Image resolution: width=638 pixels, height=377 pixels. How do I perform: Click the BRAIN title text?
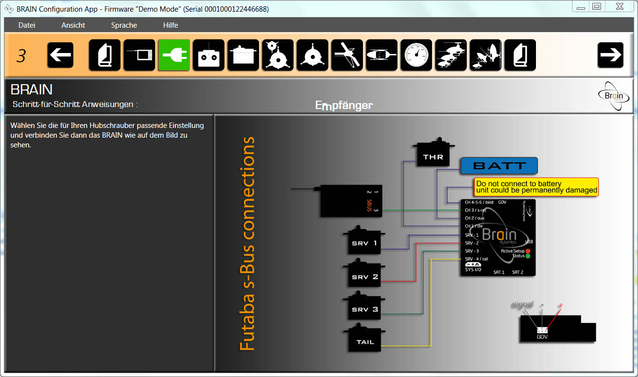32,90
